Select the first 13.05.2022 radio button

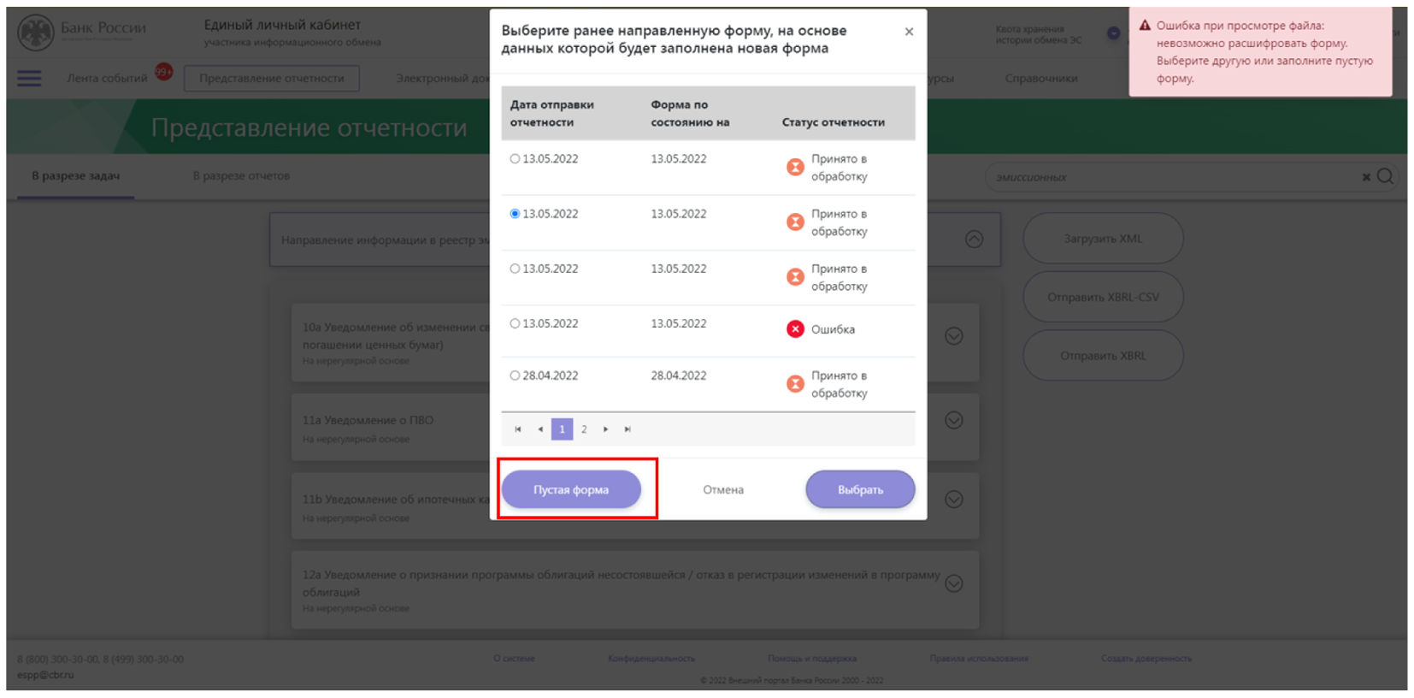point(515,159)
